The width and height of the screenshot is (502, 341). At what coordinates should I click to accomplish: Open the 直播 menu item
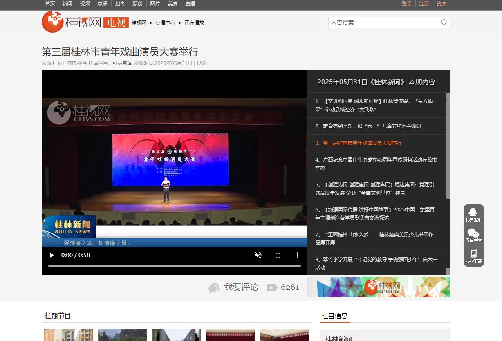[190, 4]
